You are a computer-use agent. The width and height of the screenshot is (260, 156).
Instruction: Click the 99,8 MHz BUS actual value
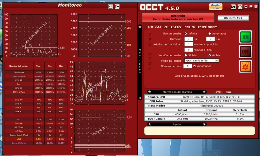pos(182,119)
